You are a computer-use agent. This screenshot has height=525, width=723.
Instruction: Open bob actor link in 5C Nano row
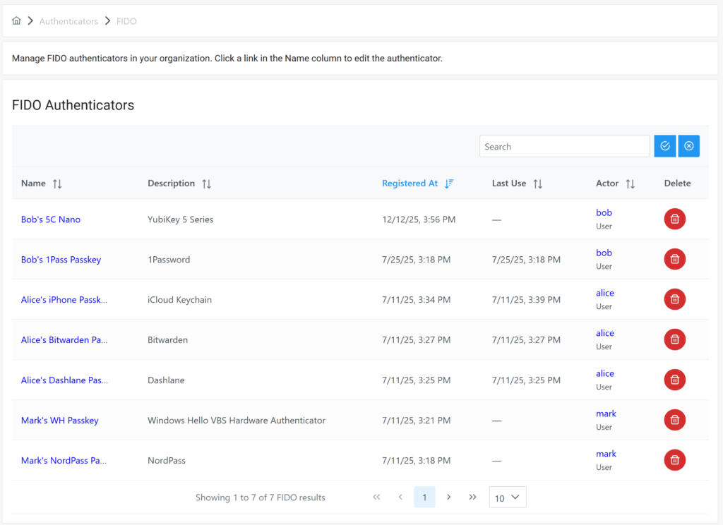[x=604, y=212]
